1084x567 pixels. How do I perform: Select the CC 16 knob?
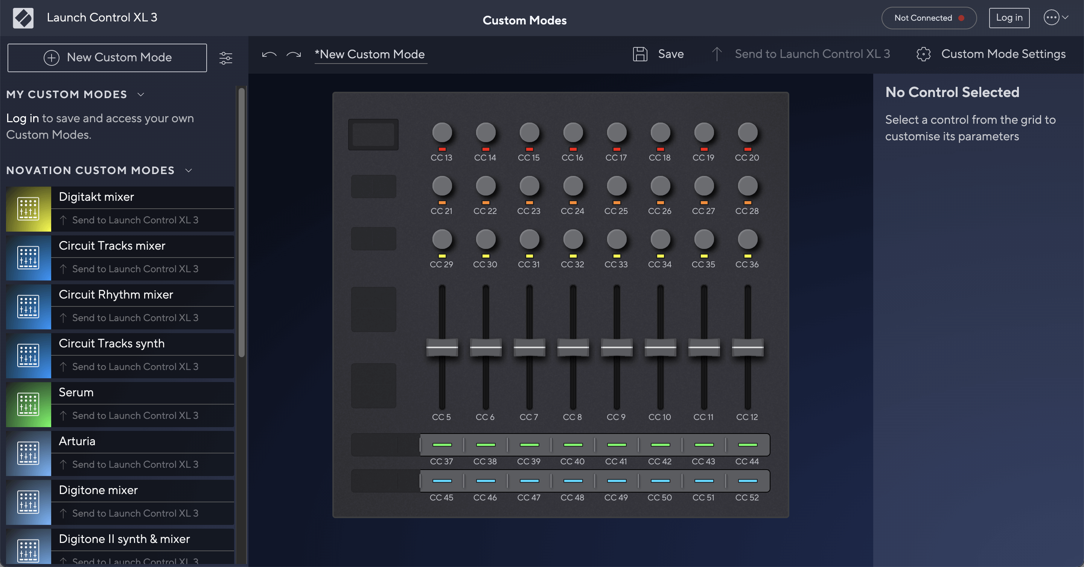pos(573,132)
